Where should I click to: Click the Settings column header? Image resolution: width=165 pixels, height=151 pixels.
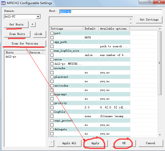pyautogui.click(x=66, y=29)
